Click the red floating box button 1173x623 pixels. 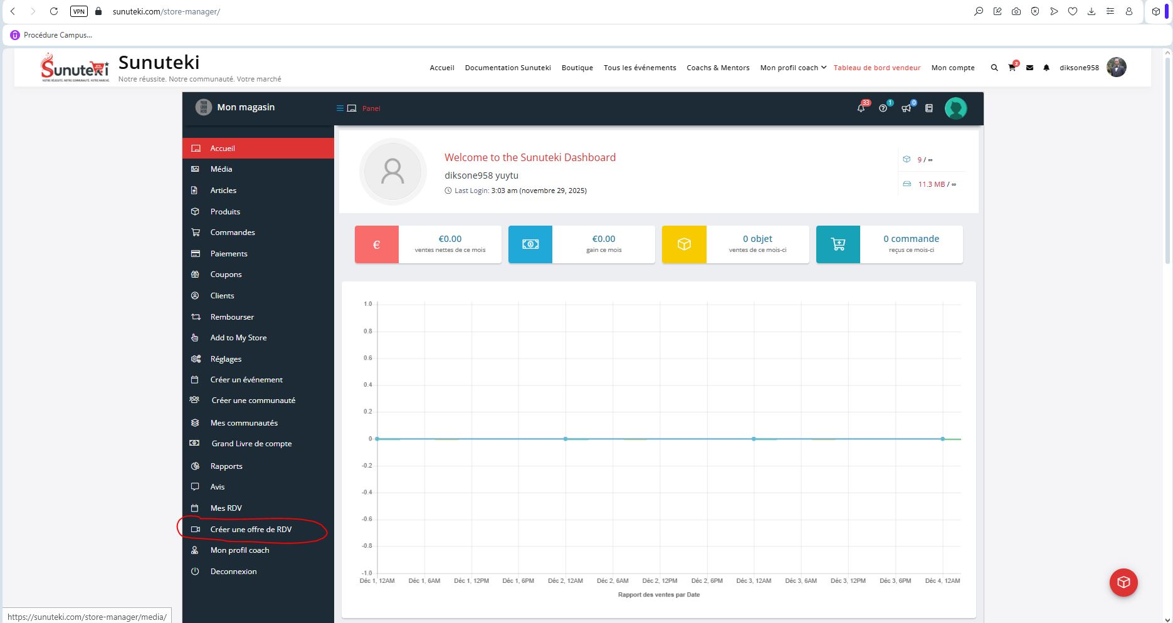click(x=1123, y=582)
